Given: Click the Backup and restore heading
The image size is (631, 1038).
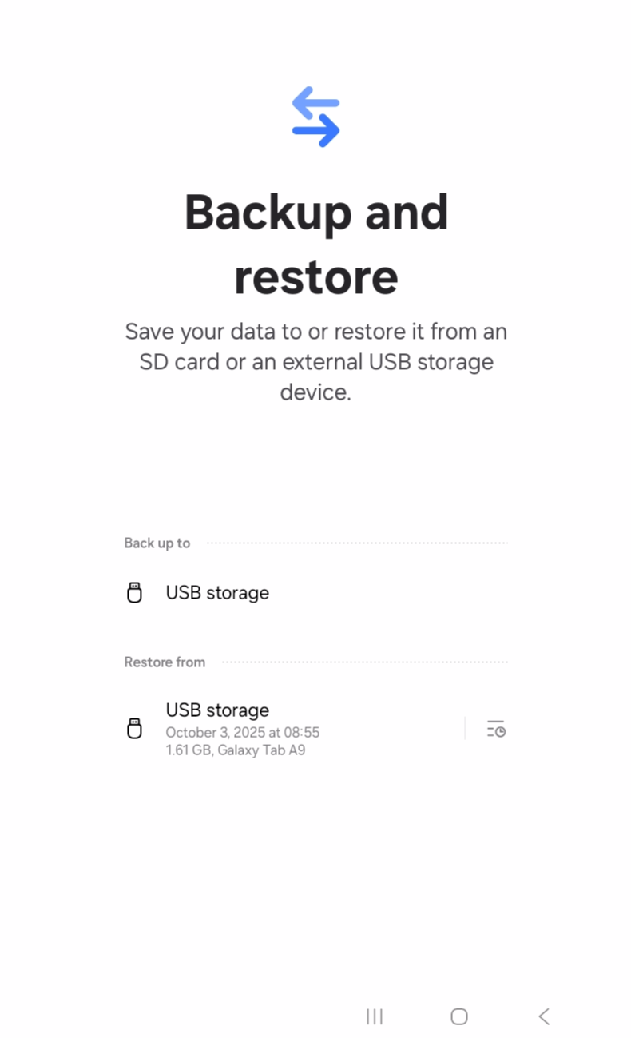Looking at the screenshot, I should pos(315,213).
